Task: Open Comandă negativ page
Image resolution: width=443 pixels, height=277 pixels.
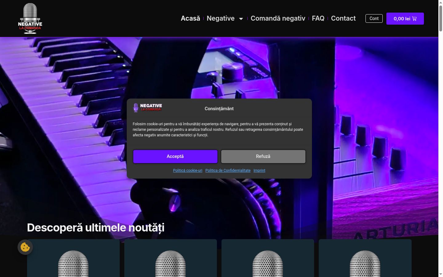Action: (278, 18)
